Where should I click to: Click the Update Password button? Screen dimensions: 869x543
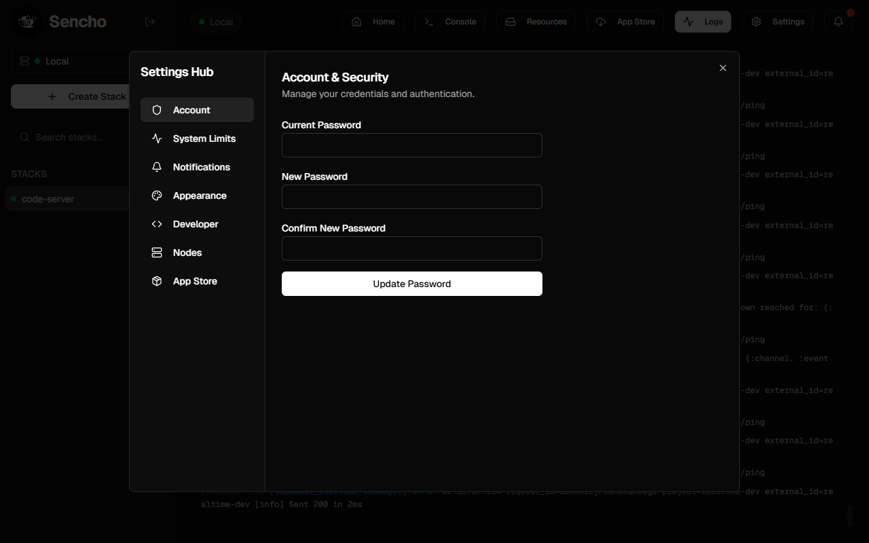click(412, 284)
